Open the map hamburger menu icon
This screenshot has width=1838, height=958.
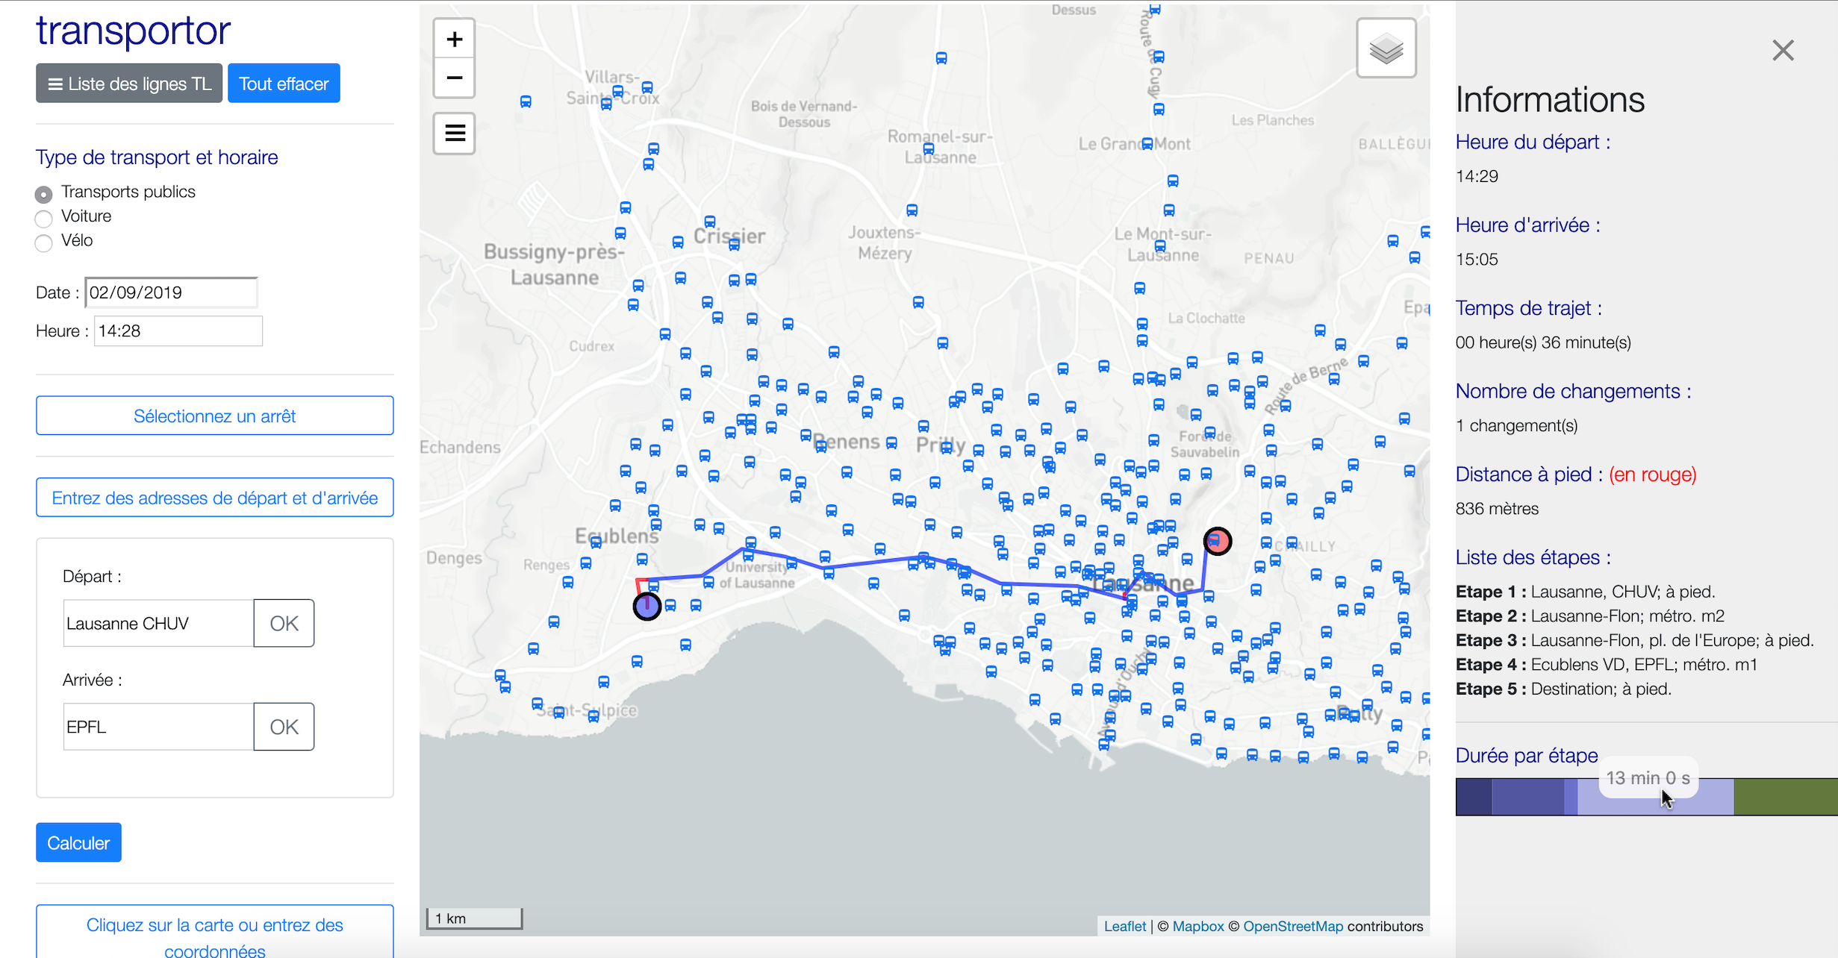coord(454,134)
